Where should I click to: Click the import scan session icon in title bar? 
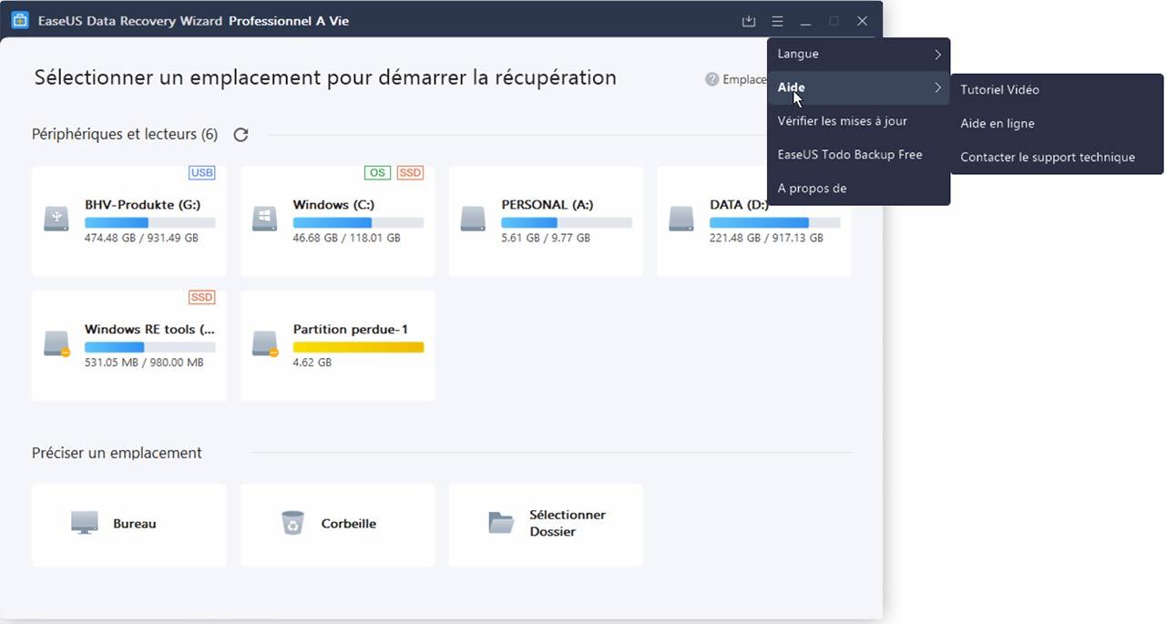[749, 21]
